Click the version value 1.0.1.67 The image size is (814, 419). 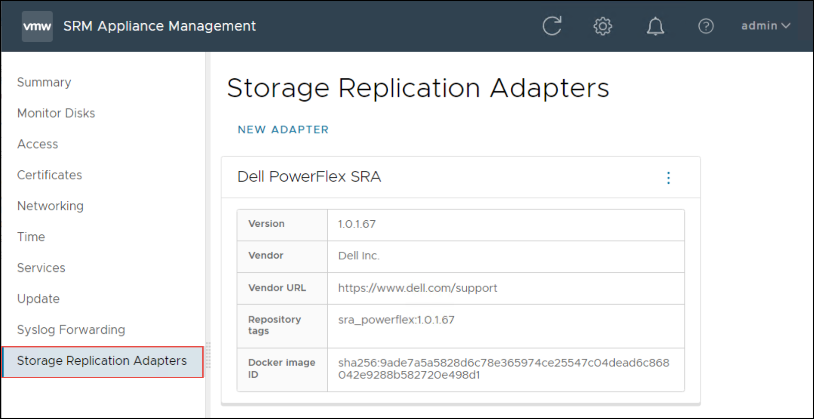[357, 224]
